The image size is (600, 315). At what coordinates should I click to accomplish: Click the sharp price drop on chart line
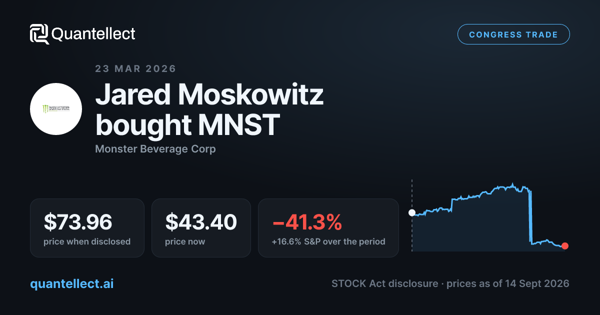click(530, 217)
